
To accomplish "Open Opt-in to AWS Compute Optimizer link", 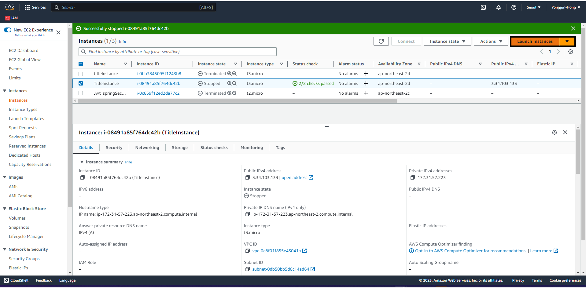I will (x=470, y=251).
